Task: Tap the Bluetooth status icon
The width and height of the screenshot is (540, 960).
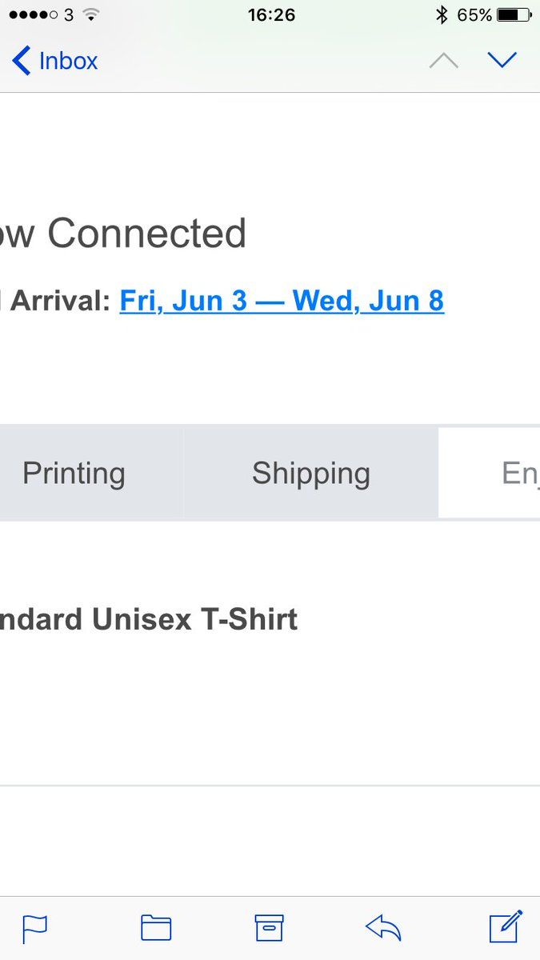Action: coord(441,14)
